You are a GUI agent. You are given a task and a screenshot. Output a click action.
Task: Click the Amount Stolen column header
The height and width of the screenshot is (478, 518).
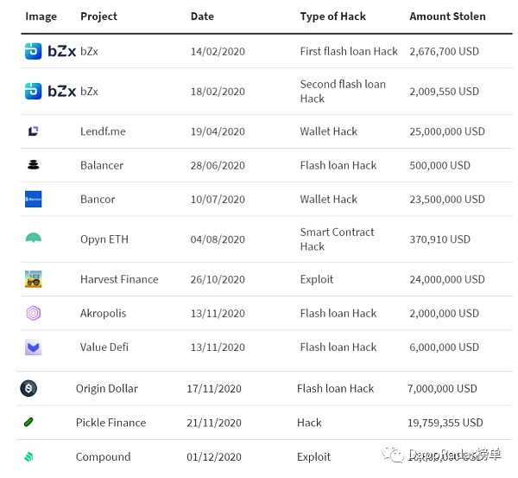(447, 16)
